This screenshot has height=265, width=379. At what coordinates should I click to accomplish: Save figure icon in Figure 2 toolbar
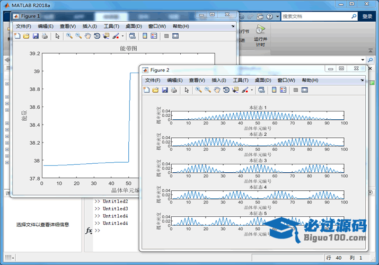pos(165,90)
